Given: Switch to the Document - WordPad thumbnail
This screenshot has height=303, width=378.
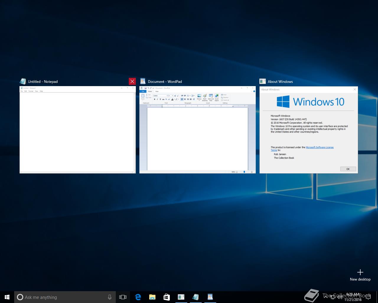Looking at the screenshot, I should [x=198, y=130].
